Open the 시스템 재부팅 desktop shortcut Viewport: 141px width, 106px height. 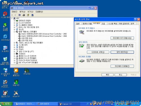[5, 27]
